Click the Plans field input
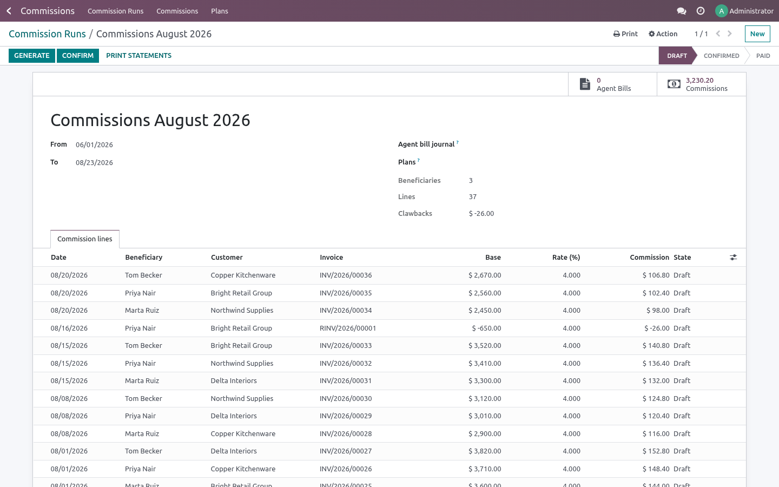 598,162
